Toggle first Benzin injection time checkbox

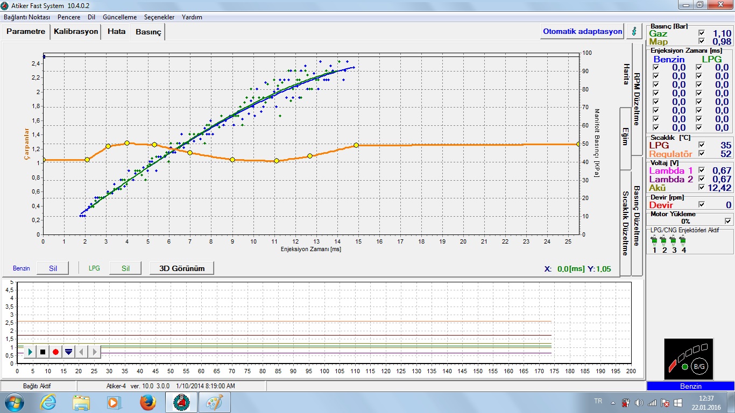tap(655, 67)
